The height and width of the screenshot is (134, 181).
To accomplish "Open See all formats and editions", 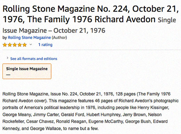I will tap(34, 59).
